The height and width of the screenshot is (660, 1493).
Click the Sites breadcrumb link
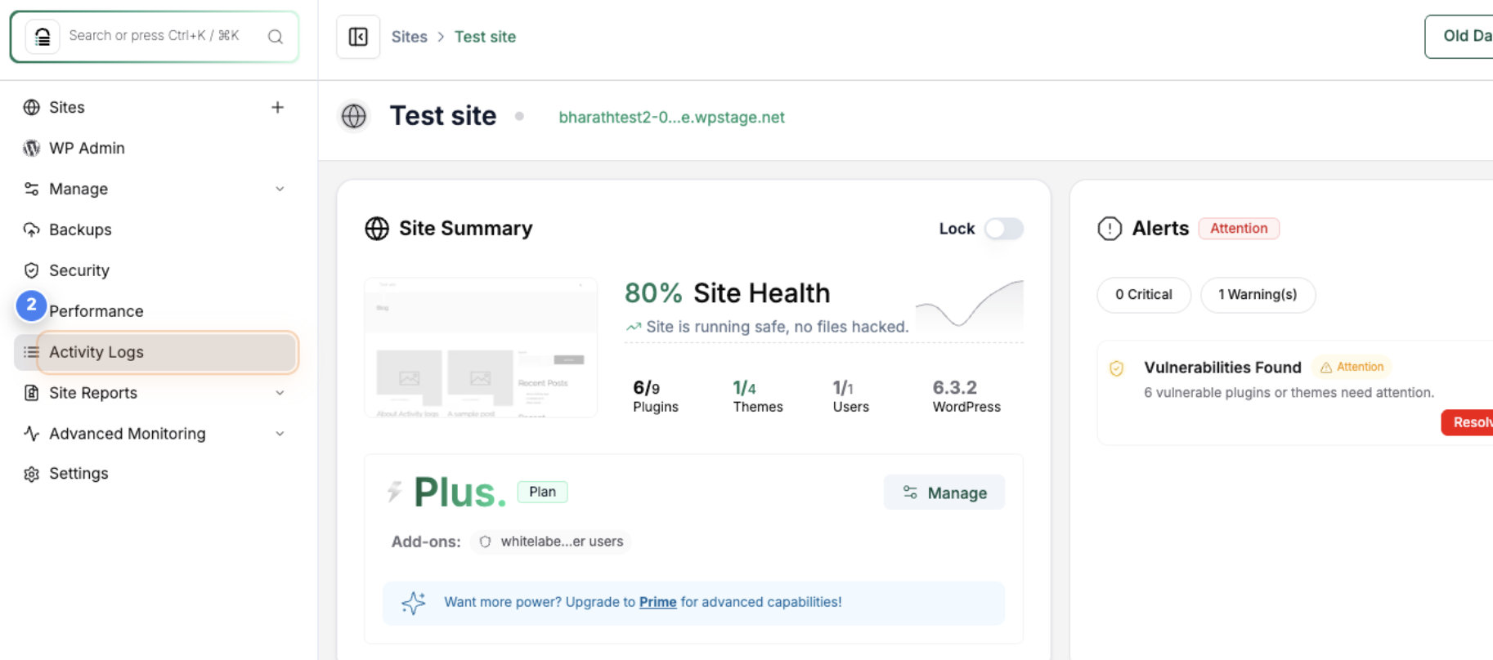pos(409,37)
